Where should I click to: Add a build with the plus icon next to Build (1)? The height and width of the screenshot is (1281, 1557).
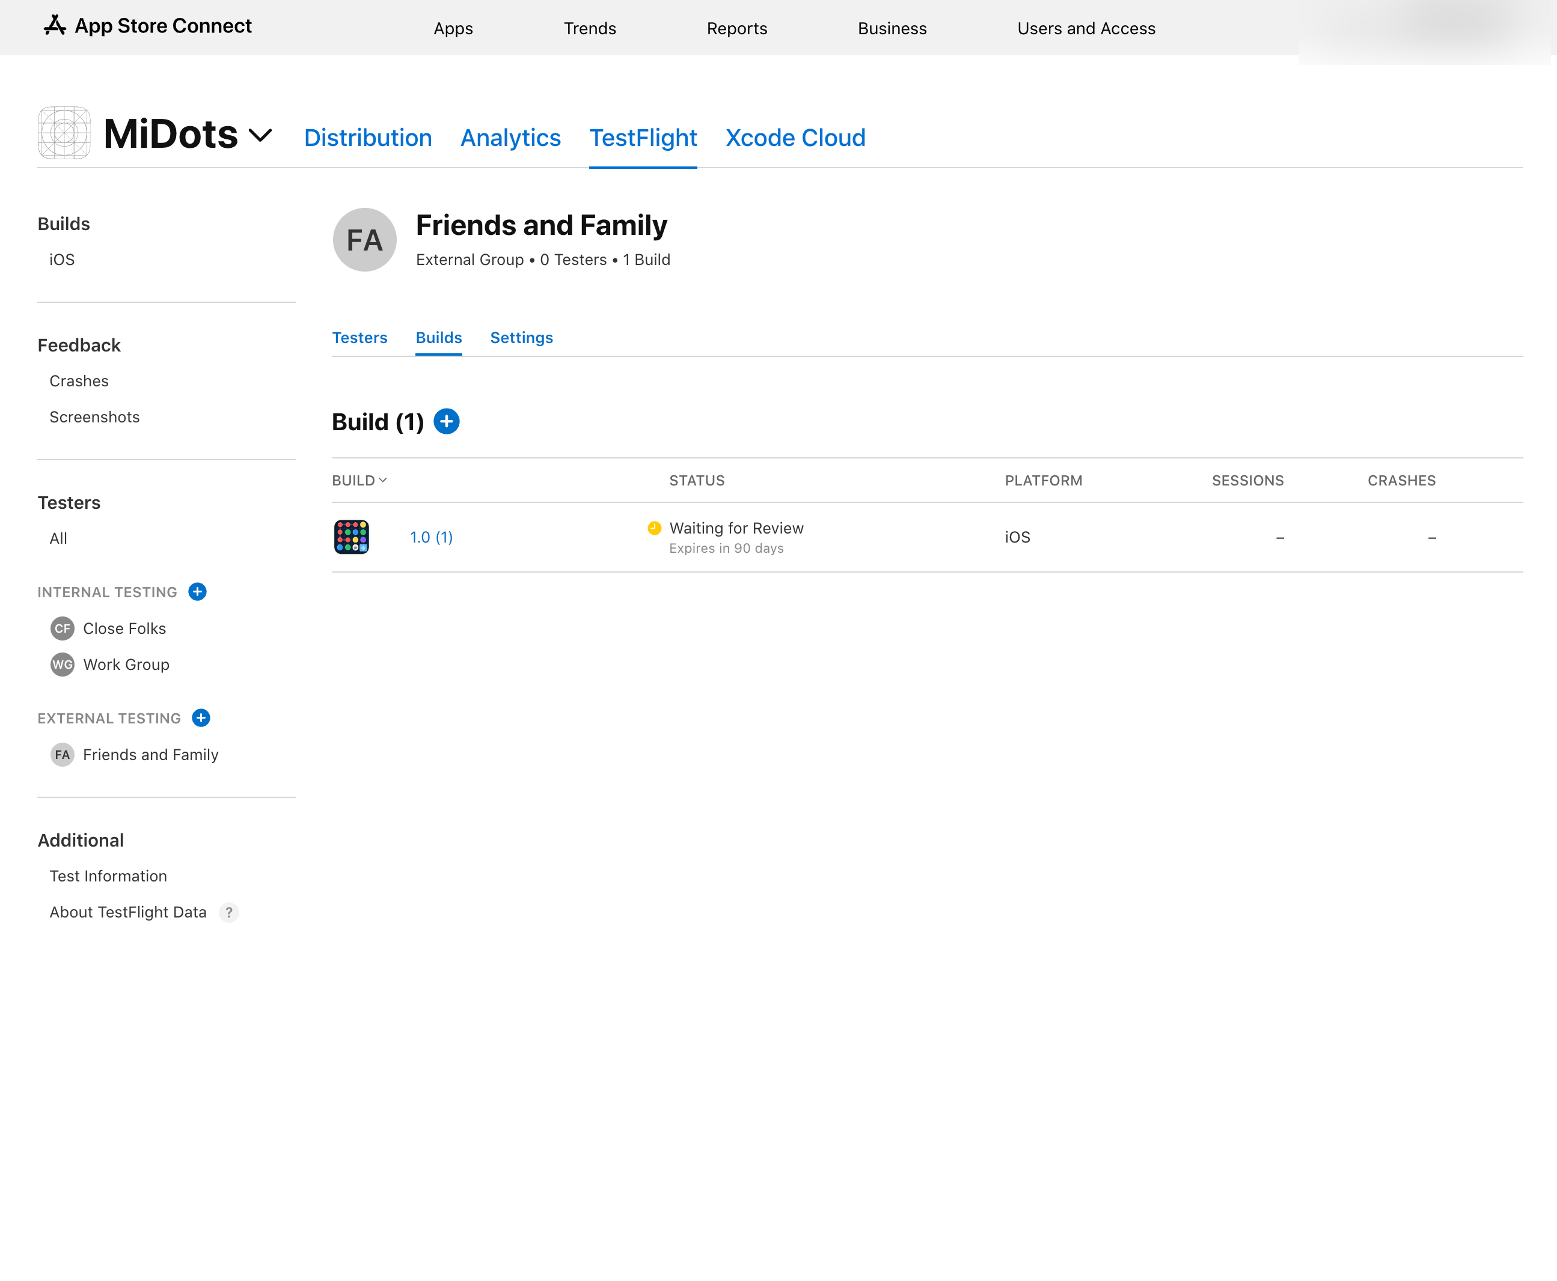(446, 421)
